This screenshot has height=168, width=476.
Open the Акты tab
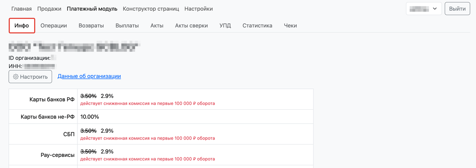coord(157,26)
